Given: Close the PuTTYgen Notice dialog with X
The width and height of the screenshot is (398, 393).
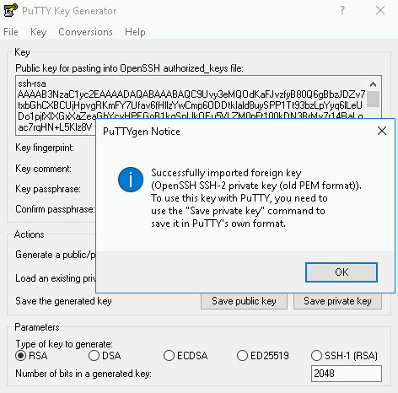Looking at the screenshot, I should pyautogui.click(x=382, y=131).
